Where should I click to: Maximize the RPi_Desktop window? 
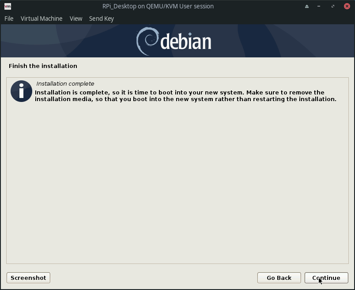[333, 6]
